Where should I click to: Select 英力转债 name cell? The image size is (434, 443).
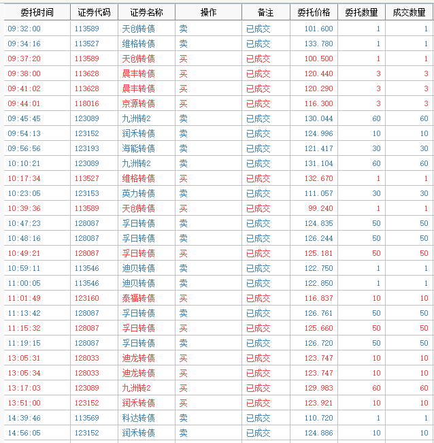click(138, 193)
